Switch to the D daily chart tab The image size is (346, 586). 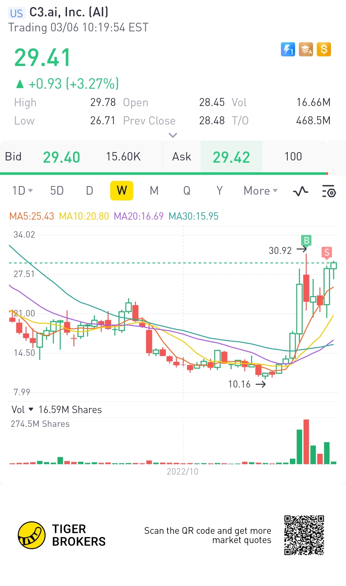[x=90, y=191]
